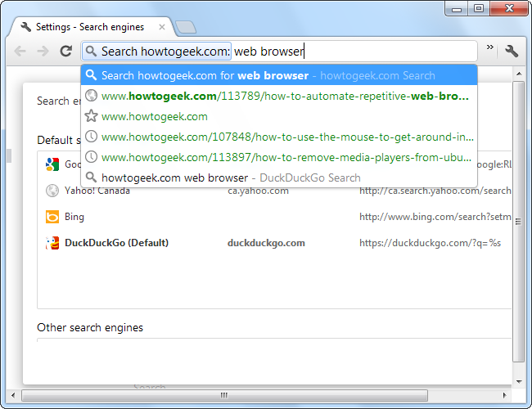Click the forward navigation arrow
This screenshot has height=409, width=532.
(43, 52)
